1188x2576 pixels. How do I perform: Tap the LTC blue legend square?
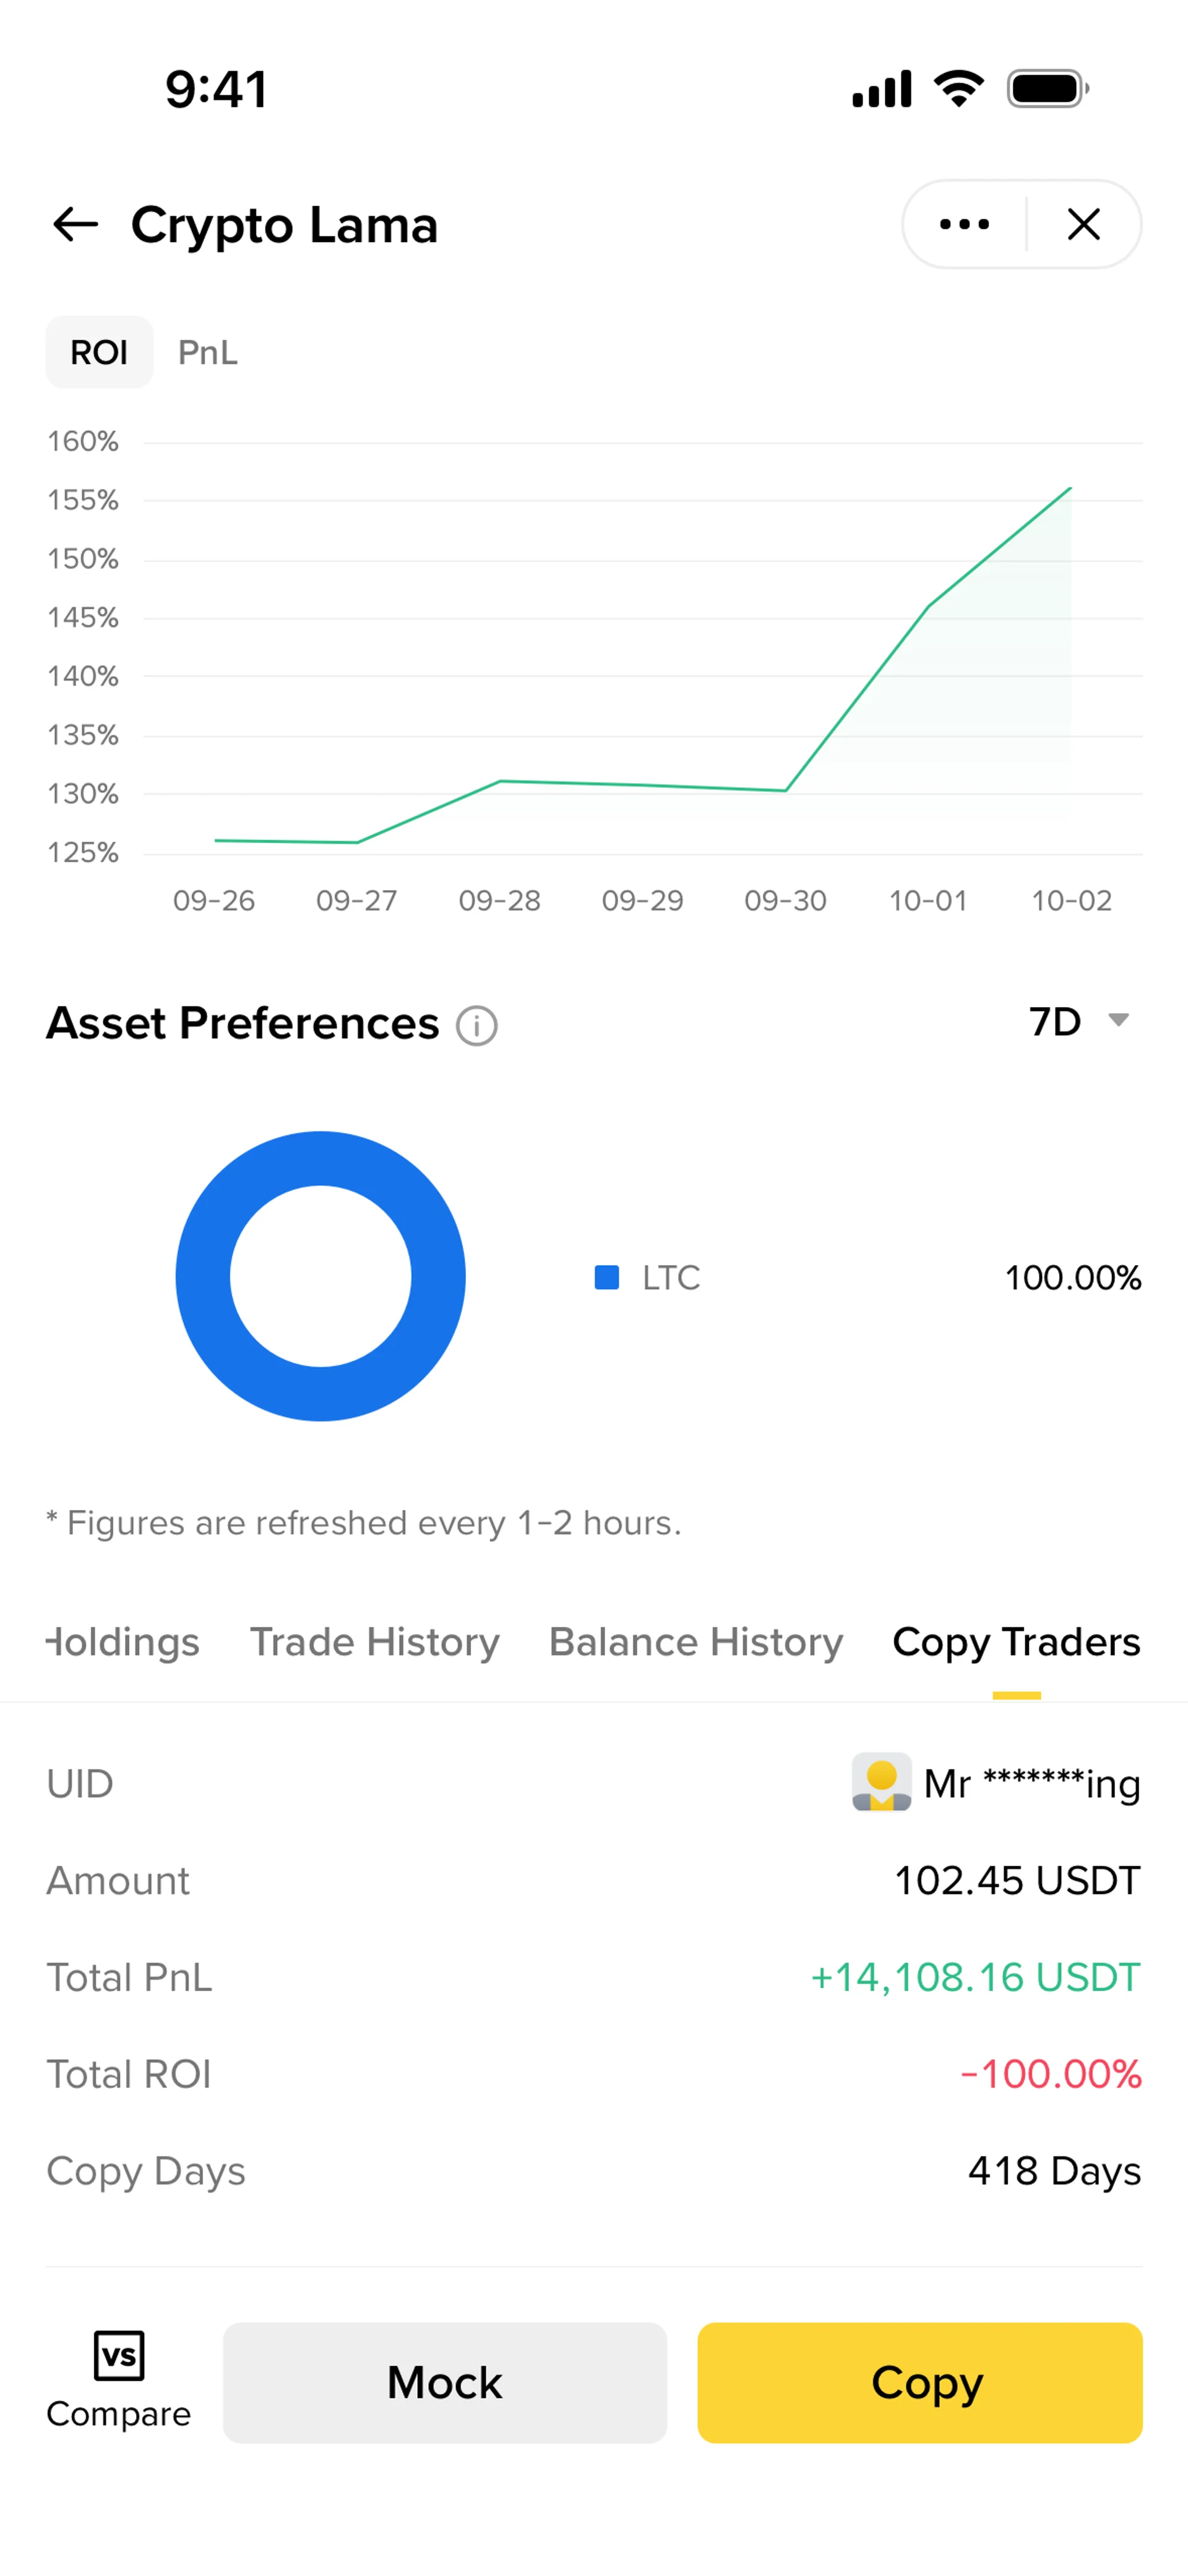pyautogui.click(x=607, y=1277)
